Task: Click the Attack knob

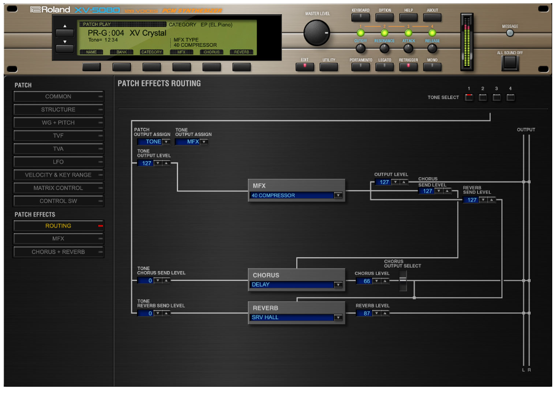Action: click(408, 48)
